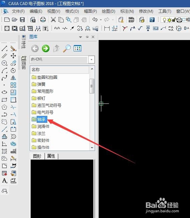Screen dimensions: 190x218
Task: Open the 润滑件 folder
Action: (41, 126)
